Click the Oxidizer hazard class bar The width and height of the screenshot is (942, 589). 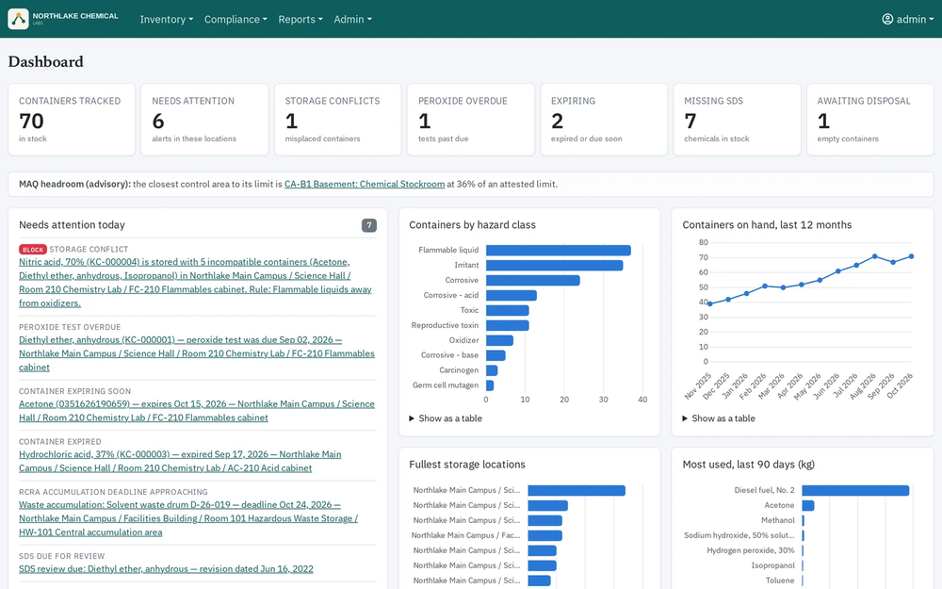click(499, 340)
